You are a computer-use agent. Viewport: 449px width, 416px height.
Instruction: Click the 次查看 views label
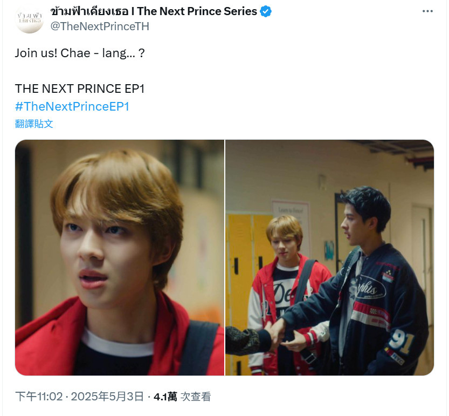click(196, 397)
